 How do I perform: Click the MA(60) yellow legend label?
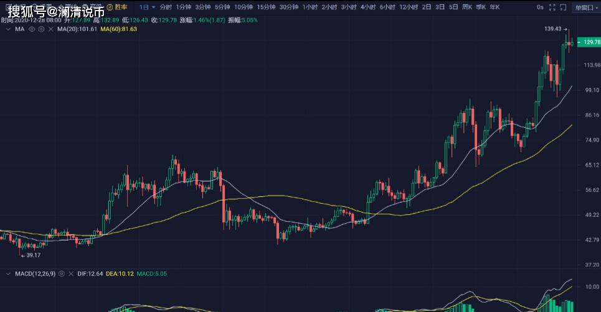click(118, 29)
